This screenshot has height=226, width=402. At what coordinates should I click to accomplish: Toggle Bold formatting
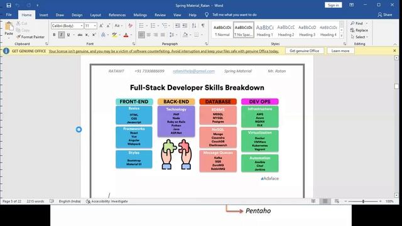[54, 35]
